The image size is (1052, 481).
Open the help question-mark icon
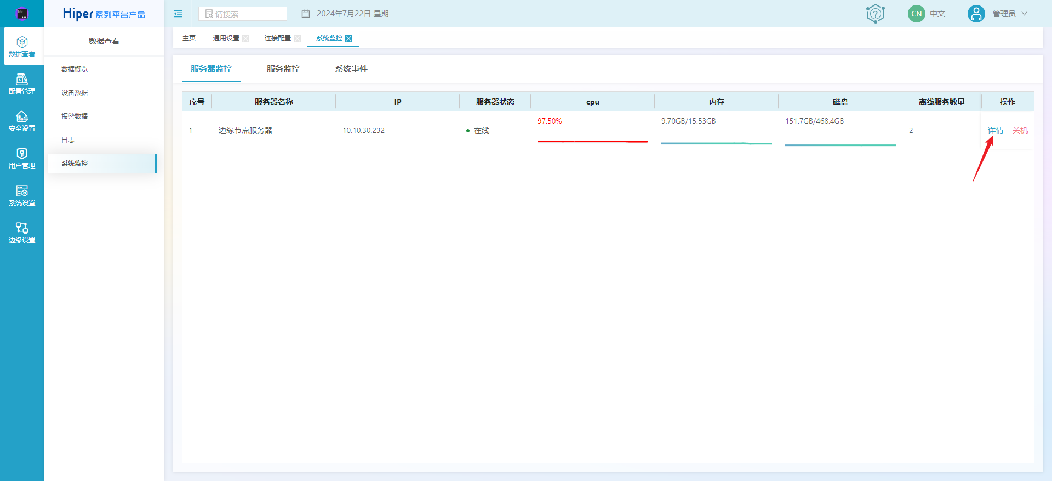tap(876, 14)
